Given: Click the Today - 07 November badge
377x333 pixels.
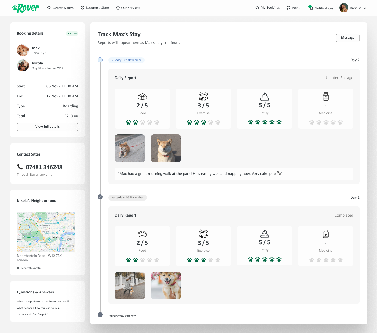Looking at the screenshot, I should click(x=126, y=60).
